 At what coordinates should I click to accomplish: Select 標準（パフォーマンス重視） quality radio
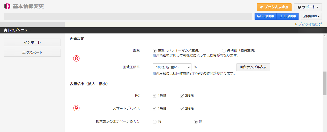click(x=155, y=51)
